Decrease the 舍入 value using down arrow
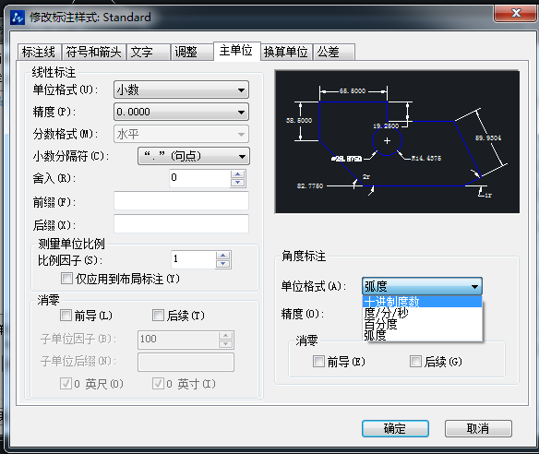 click(x=237, y=183)
